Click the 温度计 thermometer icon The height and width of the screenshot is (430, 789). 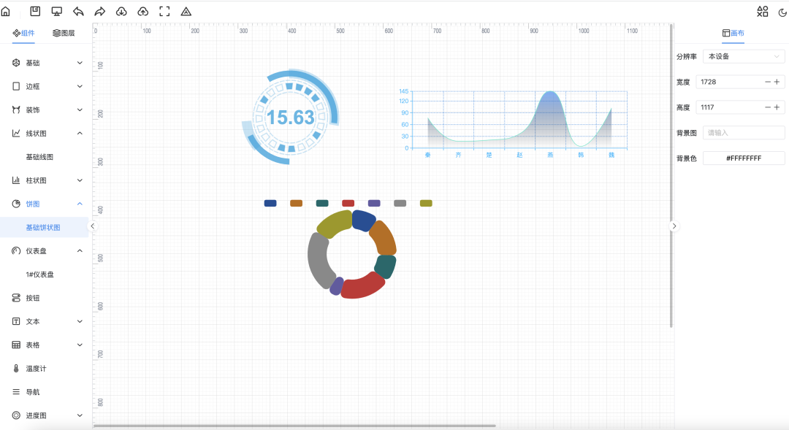[16, 368]
